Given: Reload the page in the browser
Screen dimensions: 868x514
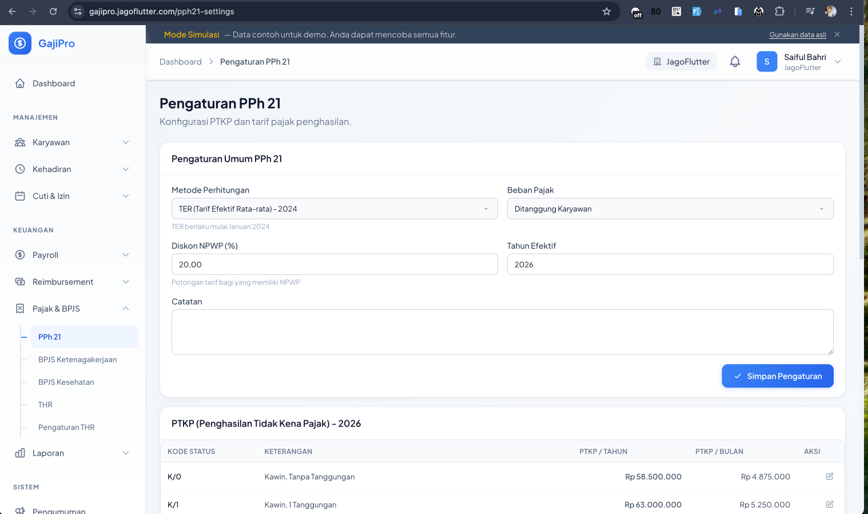Looking at the screenshot, I should coord(53,11).
